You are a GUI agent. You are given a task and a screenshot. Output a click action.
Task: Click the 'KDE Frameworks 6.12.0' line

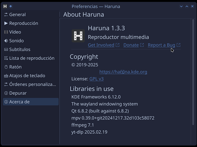[x=96, y=97]
